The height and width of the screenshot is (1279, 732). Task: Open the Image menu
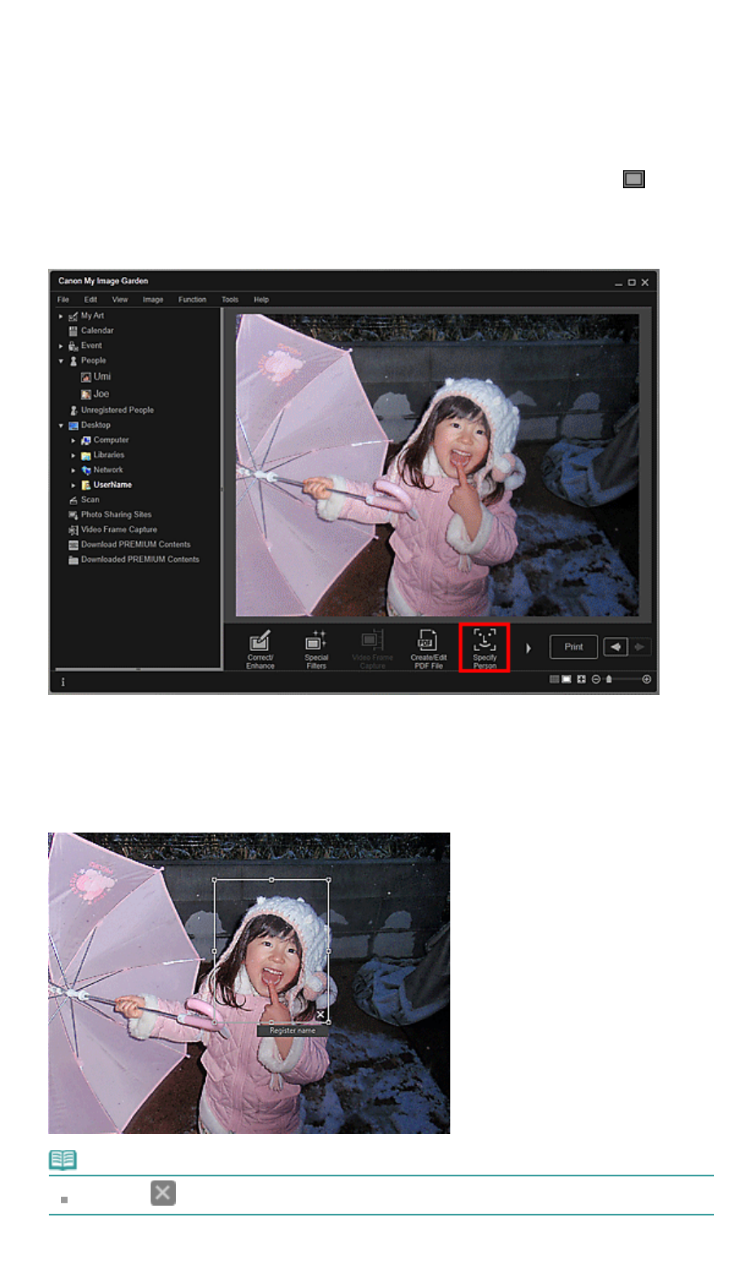(x=153, y=300)
